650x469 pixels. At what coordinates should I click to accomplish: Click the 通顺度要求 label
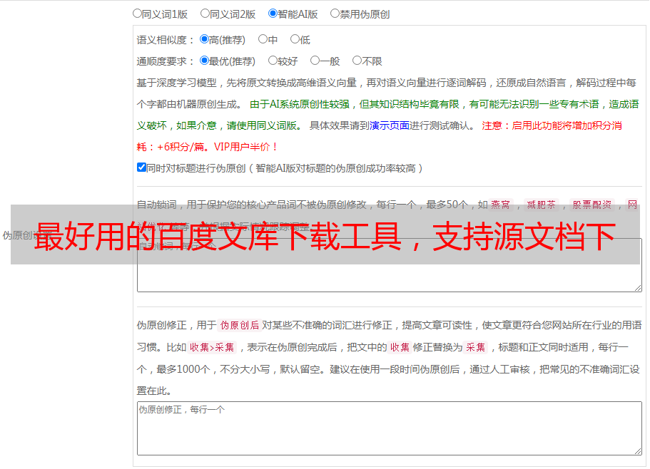click(x=165, y=61)
